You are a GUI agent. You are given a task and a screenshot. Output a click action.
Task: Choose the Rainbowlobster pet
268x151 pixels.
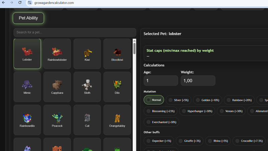57,54
